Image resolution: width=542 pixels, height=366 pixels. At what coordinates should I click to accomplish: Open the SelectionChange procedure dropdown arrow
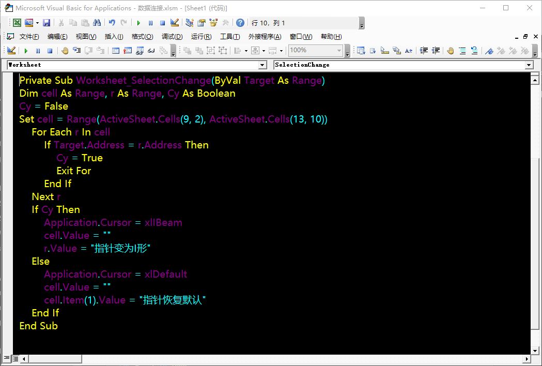529,65
